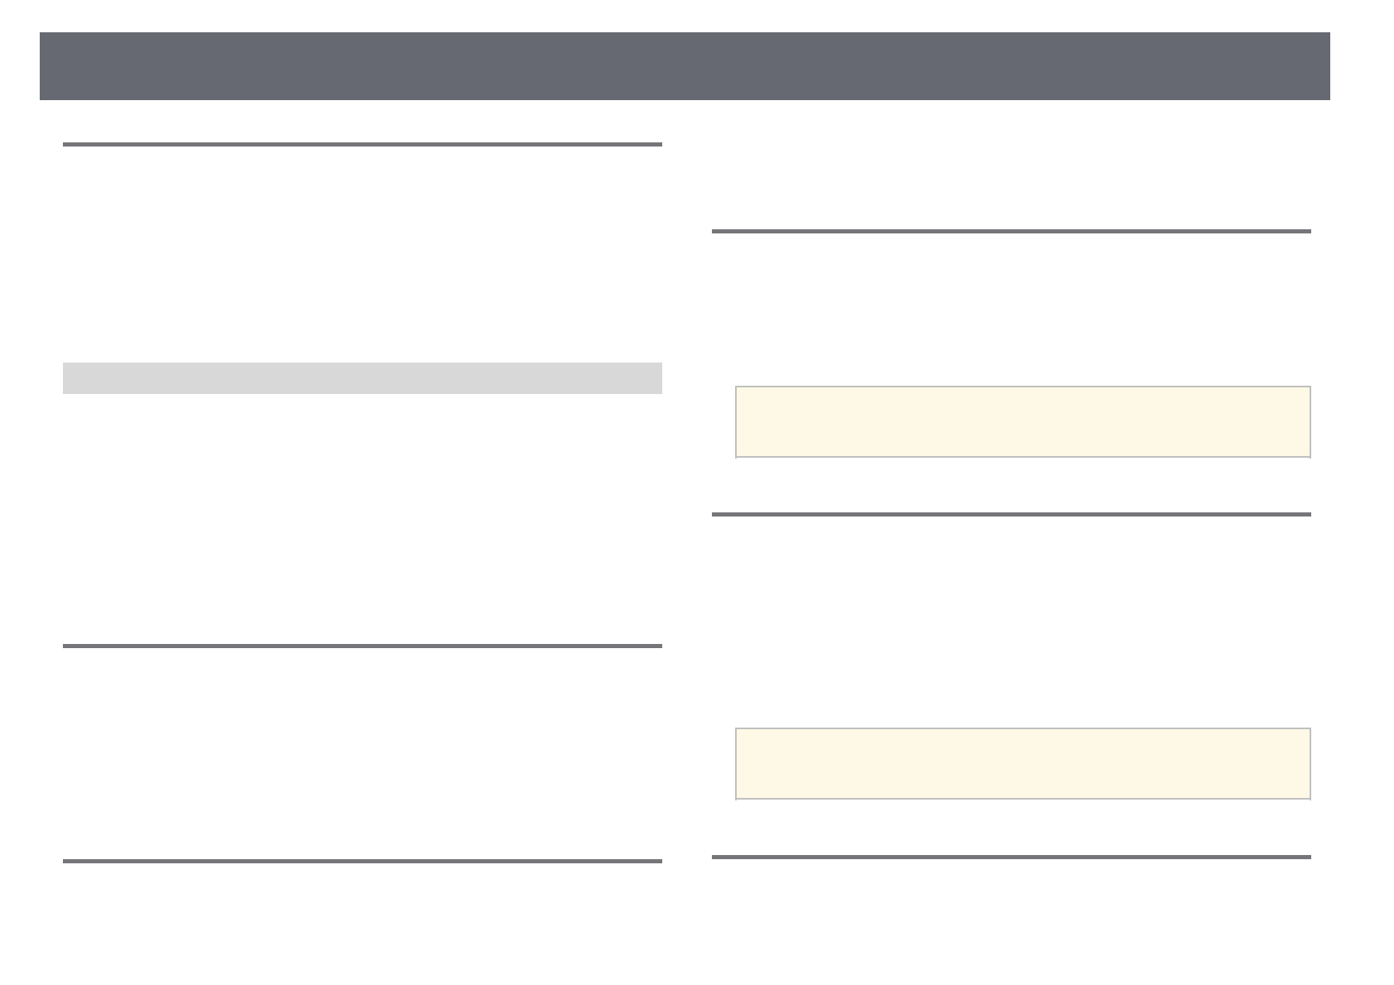Click the upper cream-colored note box
The width and height of the screenshot is (1394, 985).
1022,421
